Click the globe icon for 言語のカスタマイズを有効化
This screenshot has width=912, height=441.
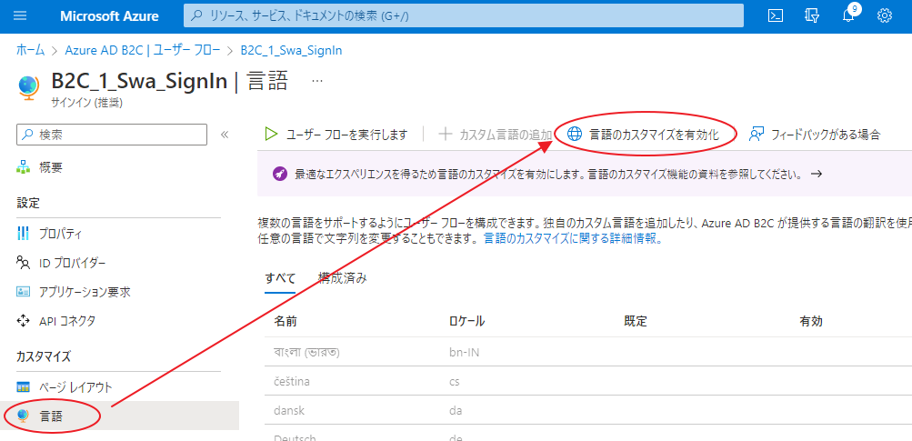pos(574,135)
